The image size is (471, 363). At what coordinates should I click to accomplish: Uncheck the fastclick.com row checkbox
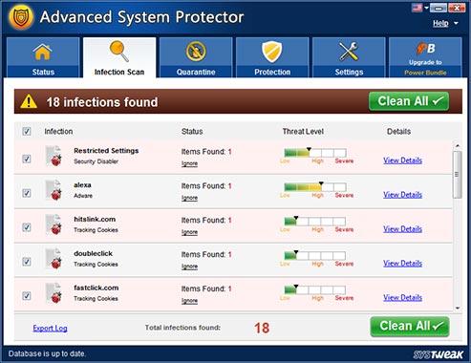pos(27,296)
